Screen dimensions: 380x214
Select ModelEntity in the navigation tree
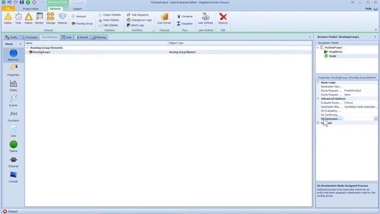335,52
